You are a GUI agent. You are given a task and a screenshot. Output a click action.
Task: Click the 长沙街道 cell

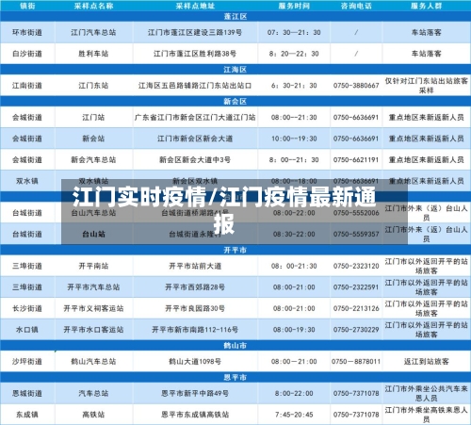pyautogui.click(x=27, y=308)
